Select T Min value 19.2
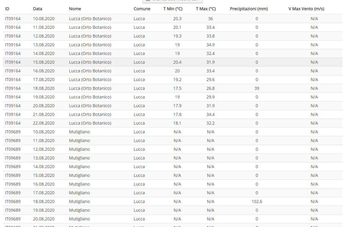 [177, 80]
